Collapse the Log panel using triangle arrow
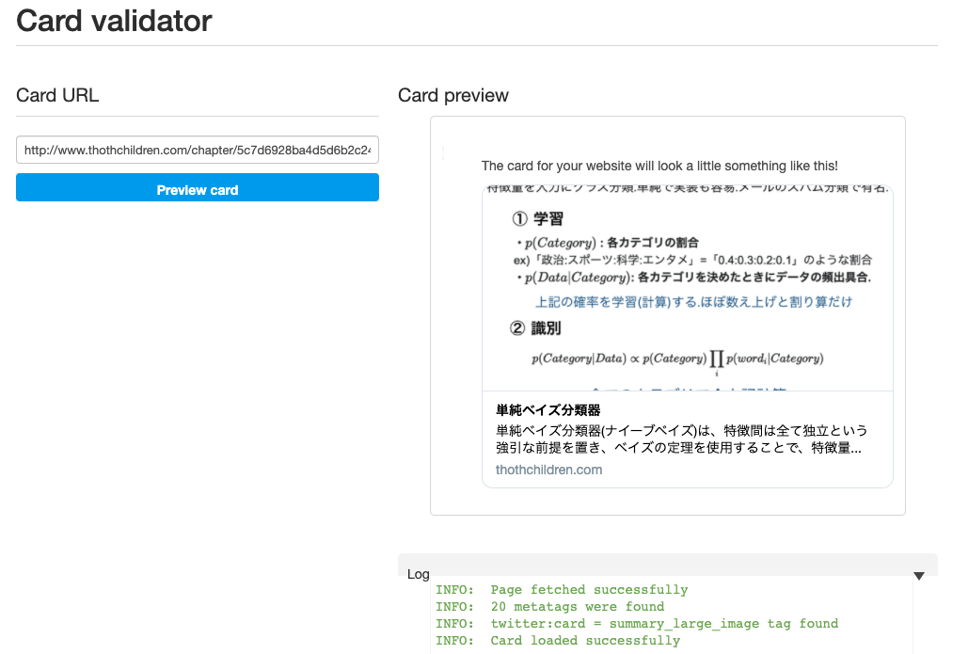 919,575
